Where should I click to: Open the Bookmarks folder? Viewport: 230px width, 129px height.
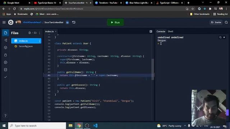21,14
